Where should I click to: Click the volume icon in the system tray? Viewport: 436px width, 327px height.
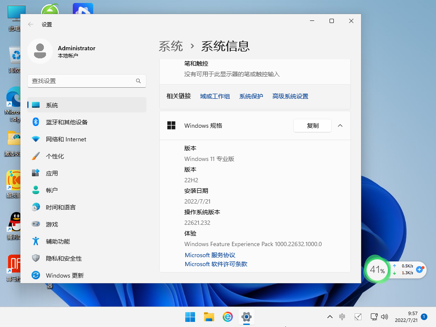coord(385,317)
